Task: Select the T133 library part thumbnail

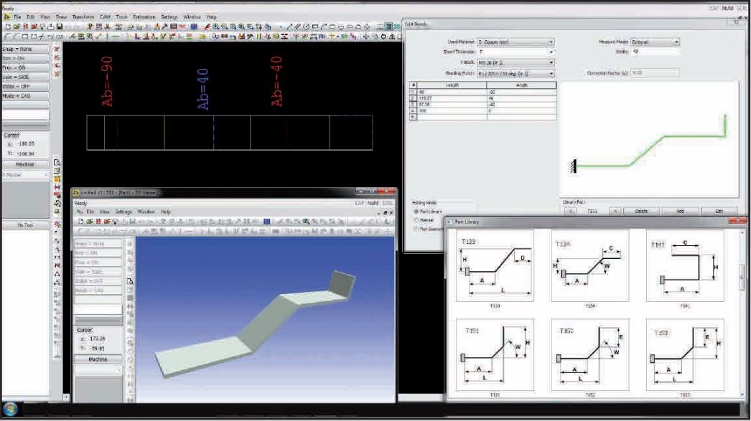Action: click(x=495, y=264)
